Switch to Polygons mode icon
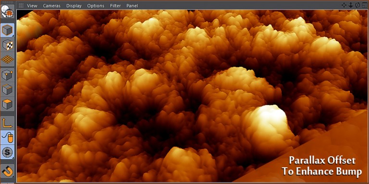 (x=7, y=104)
